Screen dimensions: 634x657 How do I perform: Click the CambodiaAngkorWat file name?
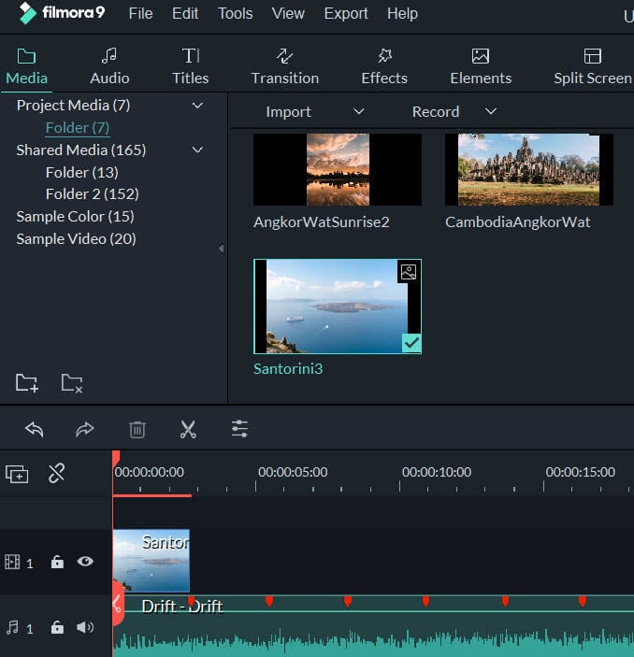pos(518,222)
